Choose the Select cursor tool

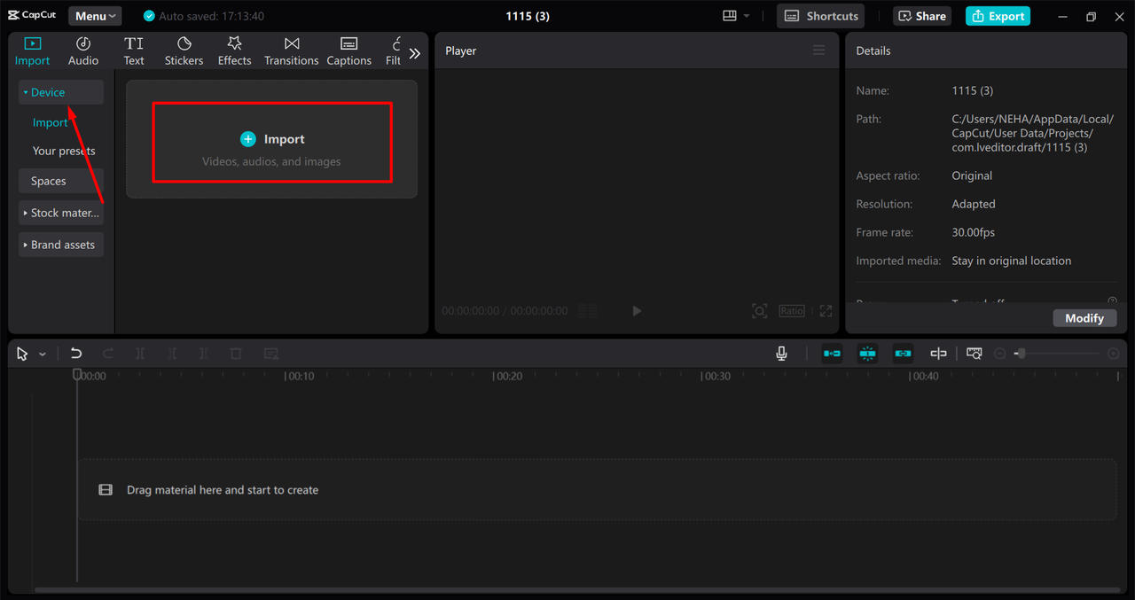(x=23, y=354)
